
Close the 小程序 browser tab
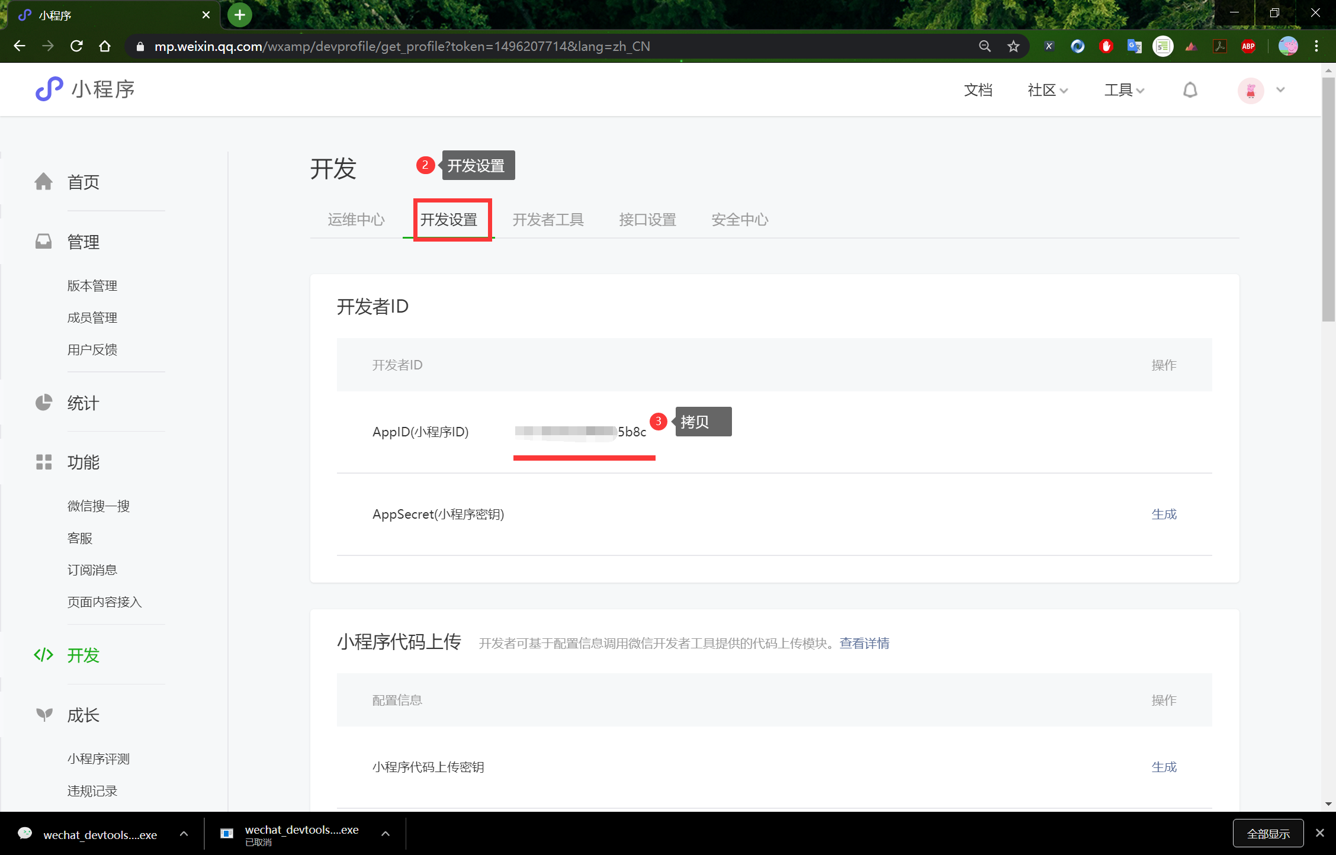206,15
